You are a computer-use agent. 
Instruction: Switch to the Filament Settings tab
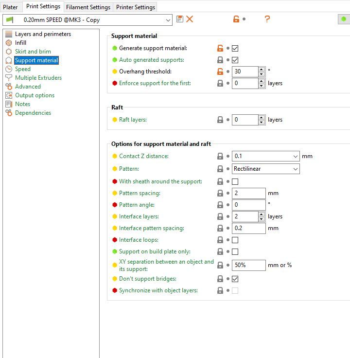88,7
